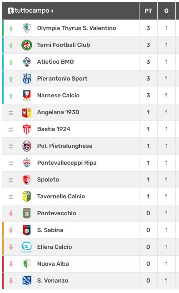Click the Angelana 1930 red-yellow crest

(27, 112)
